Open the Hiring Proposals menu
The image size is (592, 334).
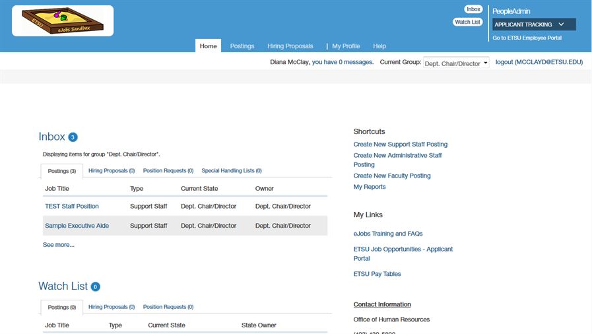(x=290, y=46)
